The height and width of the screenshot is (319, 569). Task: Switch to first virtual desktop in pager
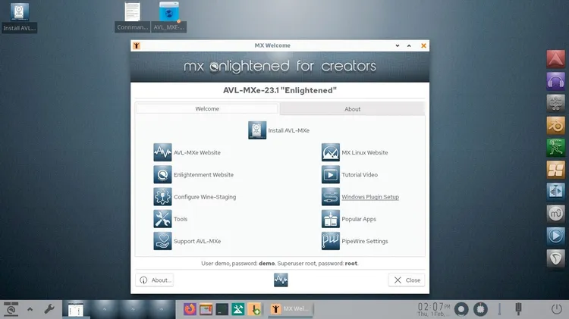76,309
